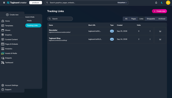Switch to the Archived filter tab
Image resolution: width=172 pixels, height=98 pixels.
(162, 19)
